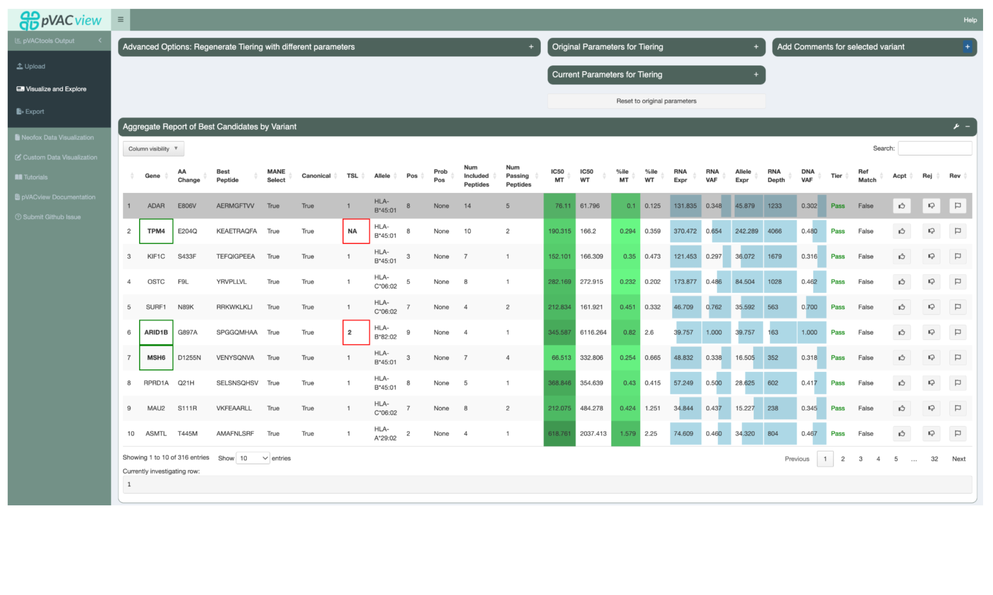993x595 pixels.
Task: Click Reset to original parameters
Action: [x=656, y=101]
